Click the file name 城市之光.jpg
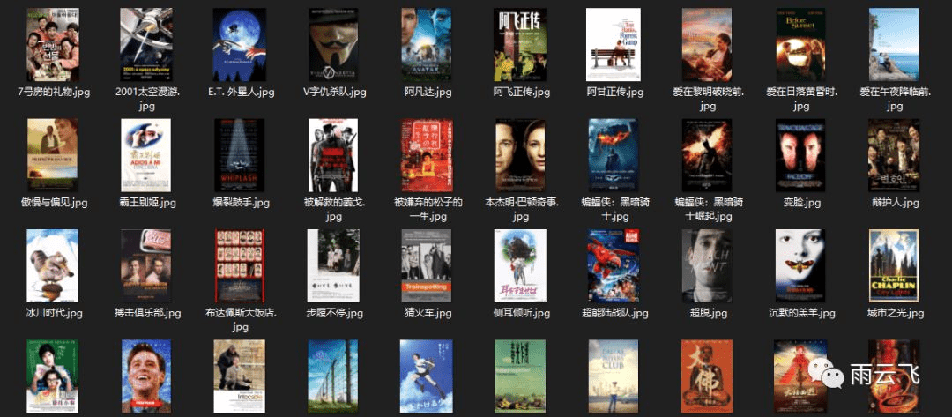952x417 pixels. coord(895,313)
